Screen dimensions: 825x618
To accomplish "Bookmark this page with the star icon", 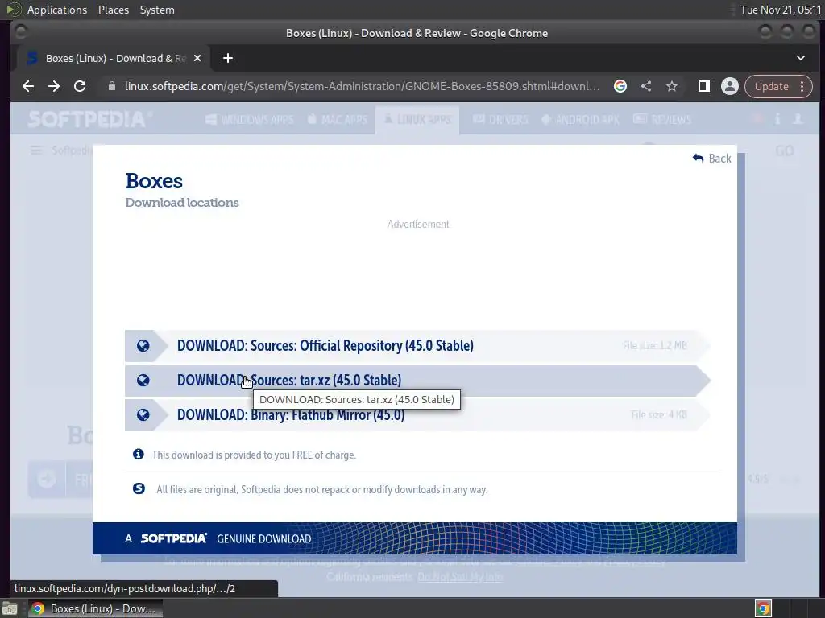I will pos(672,86).
